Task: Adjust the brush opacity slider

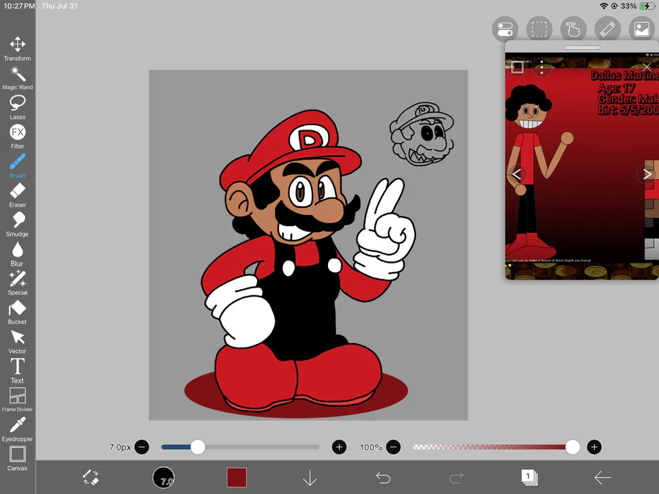Action: tap(496, 447)
